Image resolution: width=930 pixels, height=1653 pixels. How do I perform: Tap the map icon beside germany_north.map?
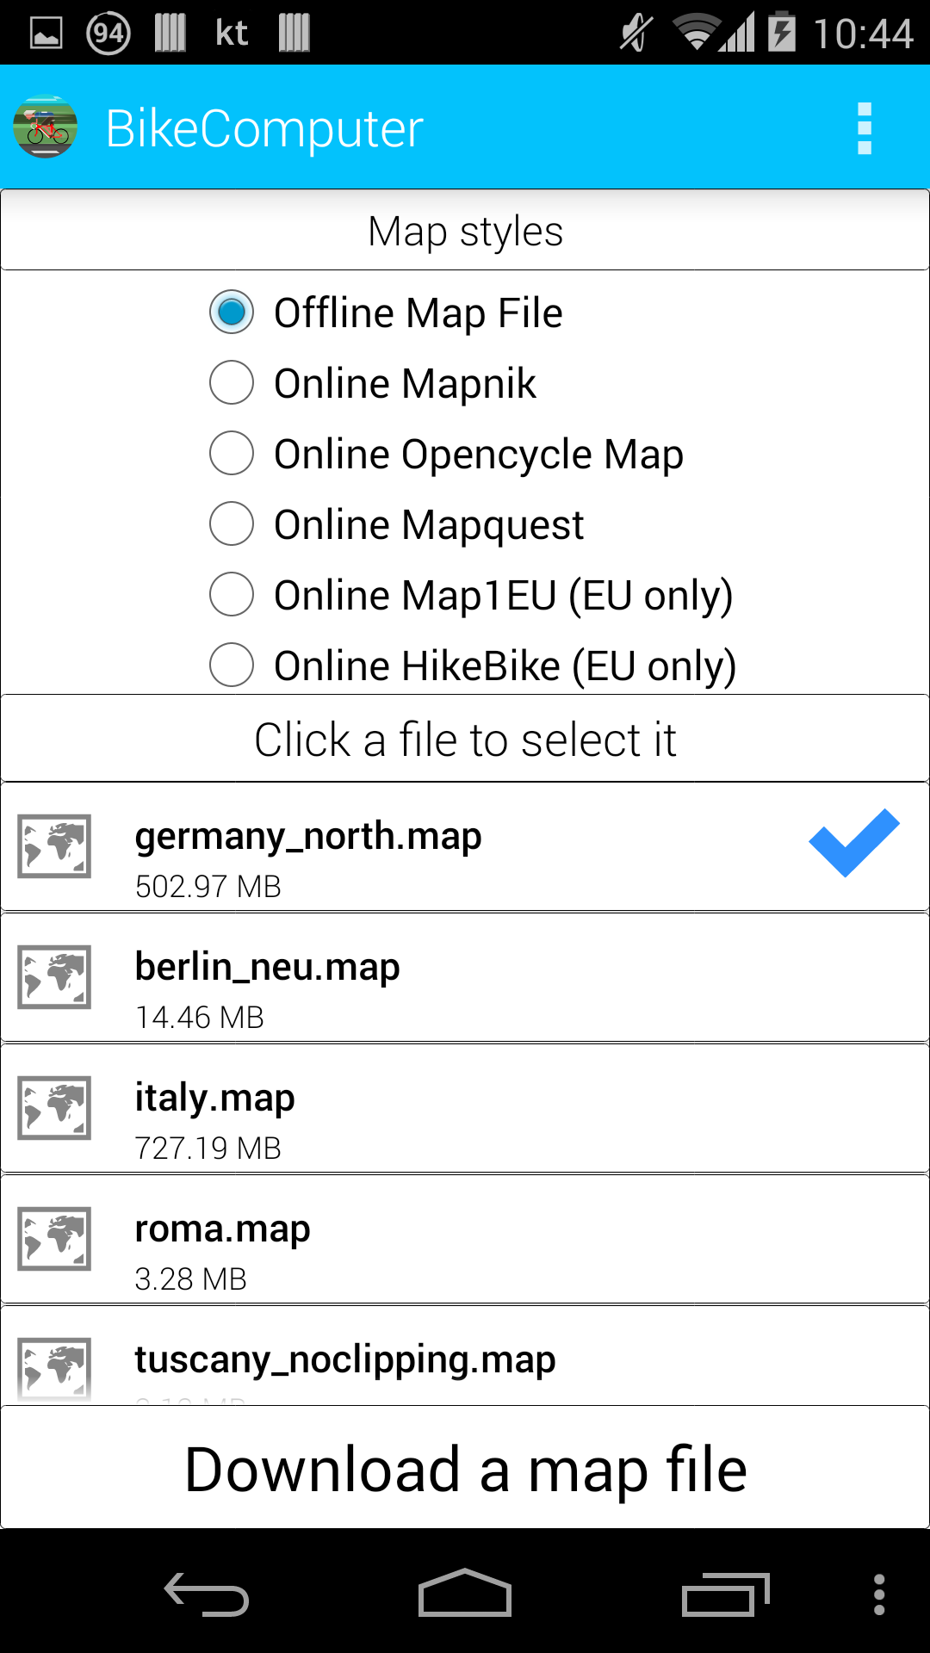point(54,846)
